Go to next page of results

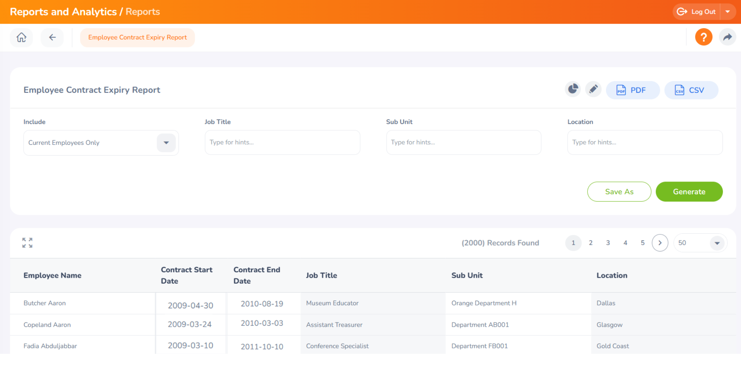[660, 243]
